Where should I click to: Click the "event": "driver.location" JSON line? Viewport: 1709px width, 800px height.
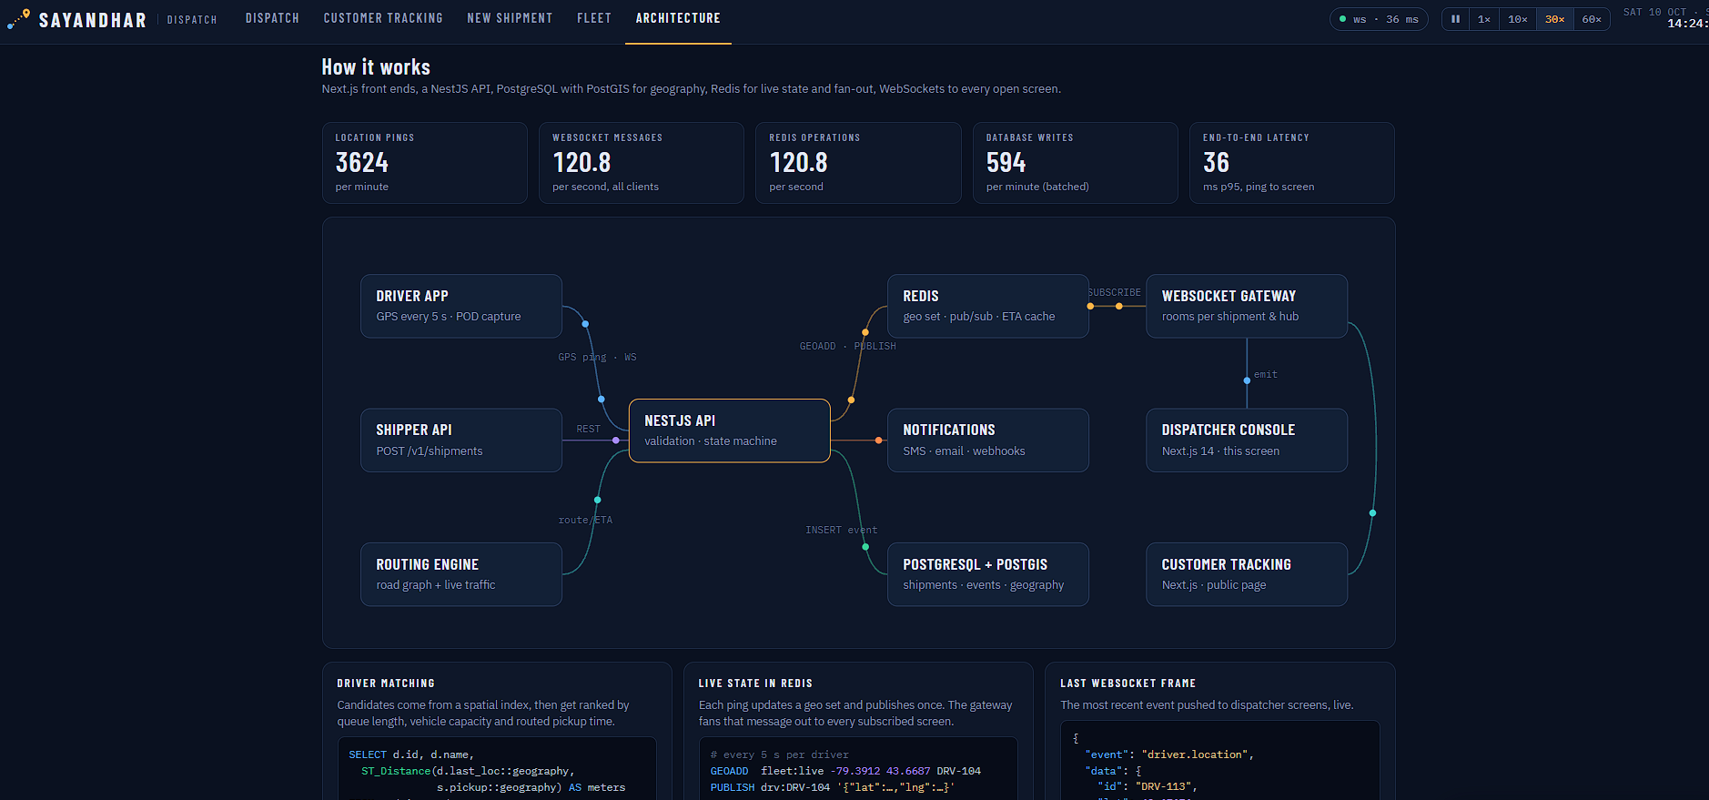[1169, 754]
